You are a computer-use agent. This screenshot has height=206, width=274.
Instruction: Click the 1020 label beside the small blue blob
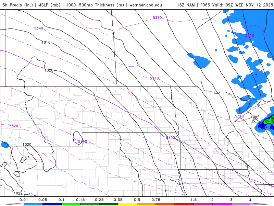(27, 145)
